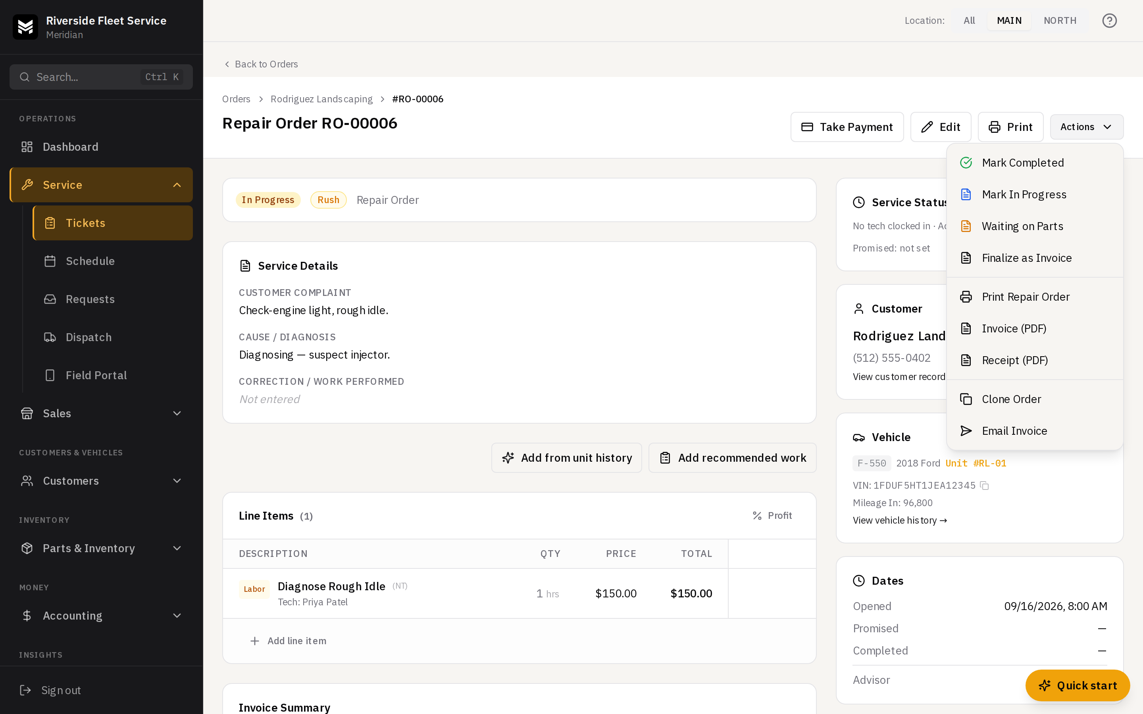Set location filter to All

coord(969,21)
